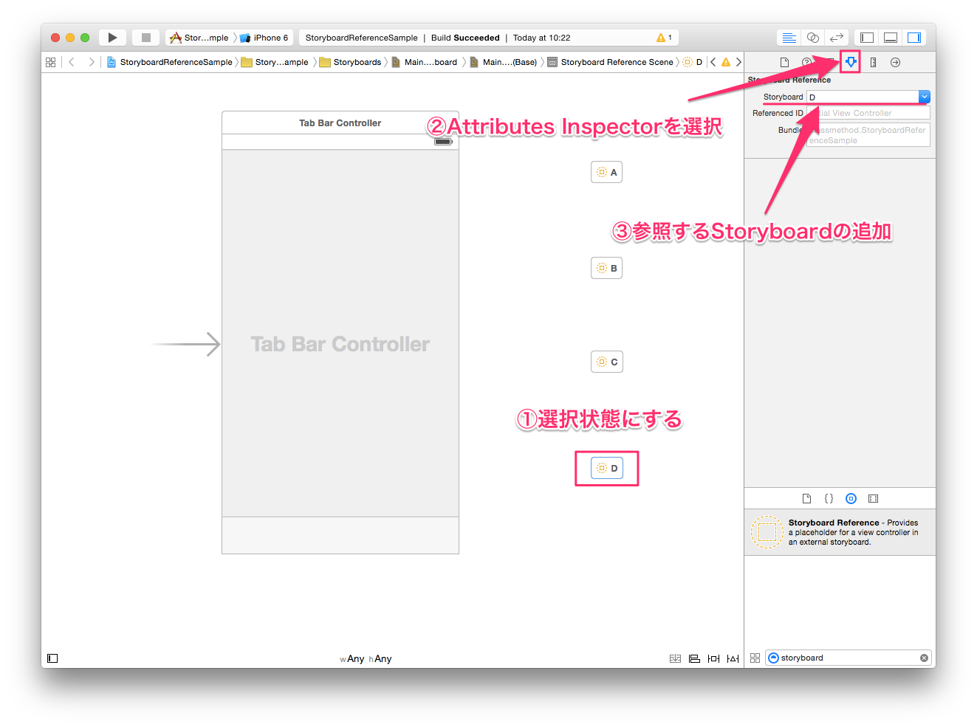This screenshot has width=977, height=727.
Task: Toggle the Debug area visibility
Action: (891, 38)
